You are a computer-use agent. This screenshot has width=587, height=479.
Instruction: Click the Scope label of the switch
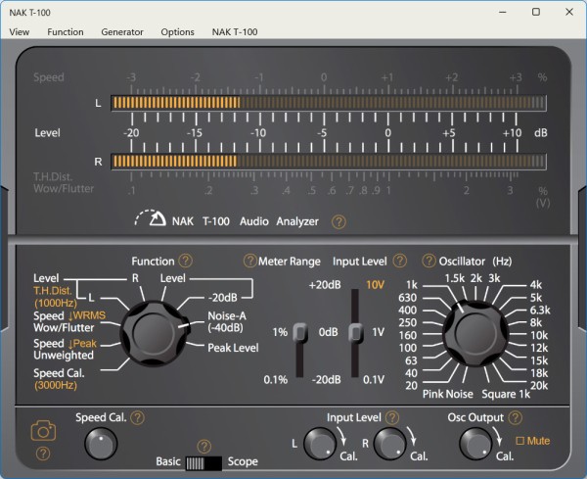(x=243, y=461)
